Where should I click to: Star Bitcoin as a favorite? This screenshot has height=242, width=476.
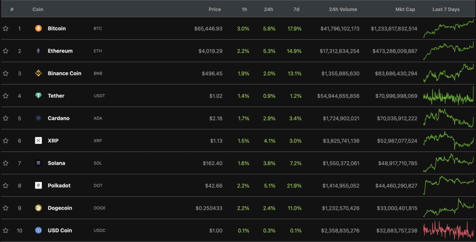point(6,28)
